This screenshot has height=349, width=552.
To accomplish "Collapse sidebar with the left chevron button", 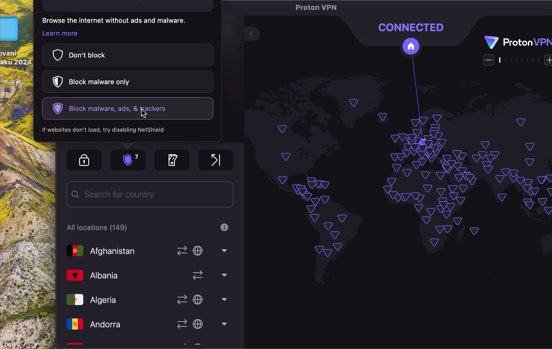I will (x=252, y=34).
